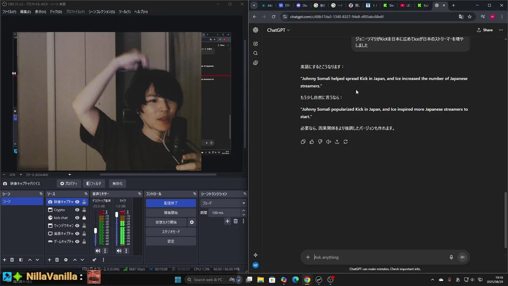Open the シーンコレクション(S) menu
Viewport: 508px width, 286px height.
(102, 12)
